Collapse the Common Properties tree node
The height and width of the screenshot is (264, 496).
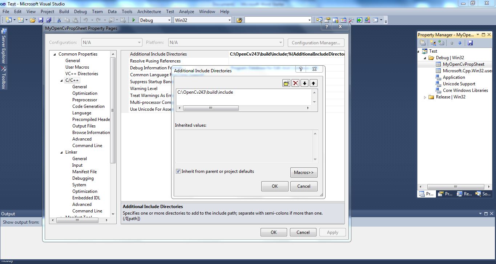point(55,54)
